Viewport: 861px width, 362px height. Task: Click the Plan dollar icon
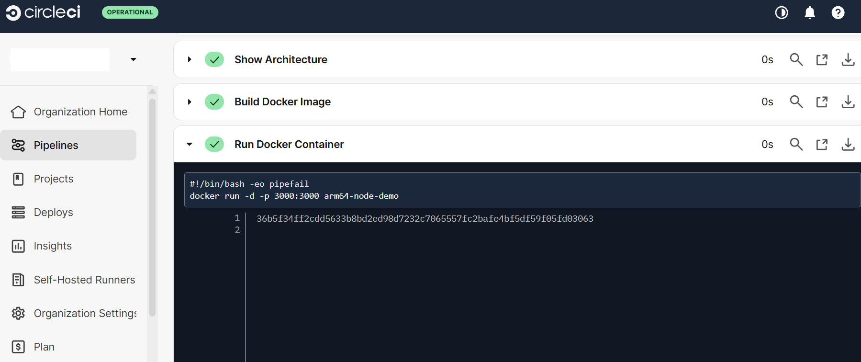[18, 347]
